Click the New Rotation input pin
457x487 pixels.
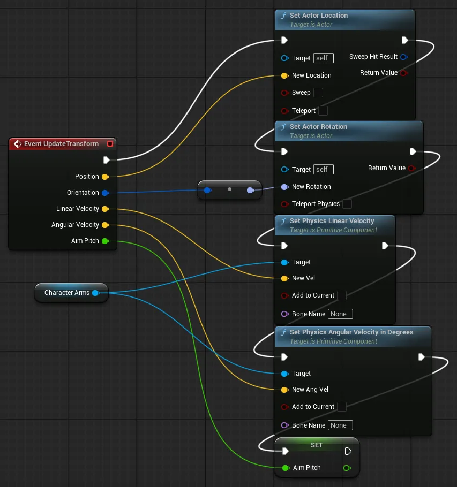click(285, 187)
